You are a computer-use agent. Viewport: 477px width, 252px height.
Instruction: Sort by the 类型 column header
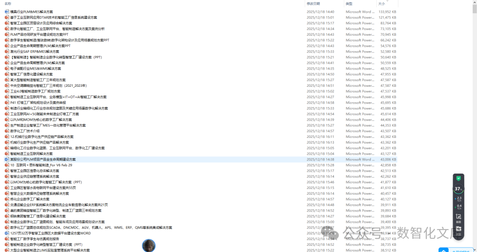(x=349, y=4)
